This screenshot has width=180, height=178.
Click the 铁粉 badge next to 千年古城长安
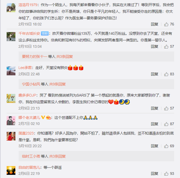(x=45, y=34)
